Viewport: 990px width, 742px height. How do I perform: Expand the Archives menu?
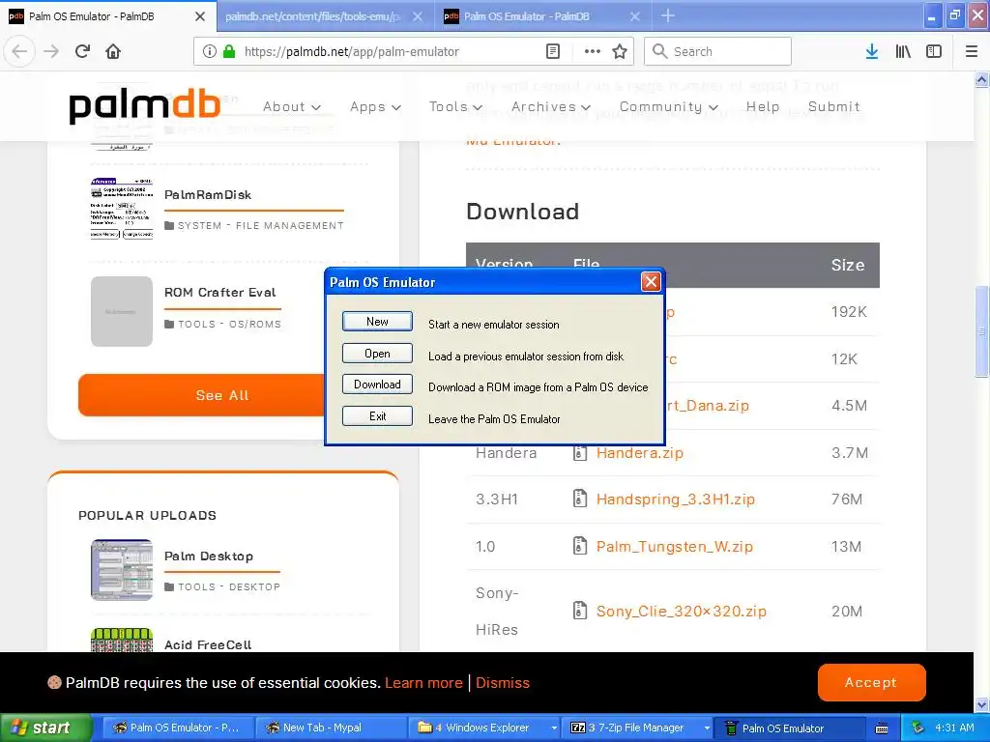pyautogui.click(x=550, y=106)
